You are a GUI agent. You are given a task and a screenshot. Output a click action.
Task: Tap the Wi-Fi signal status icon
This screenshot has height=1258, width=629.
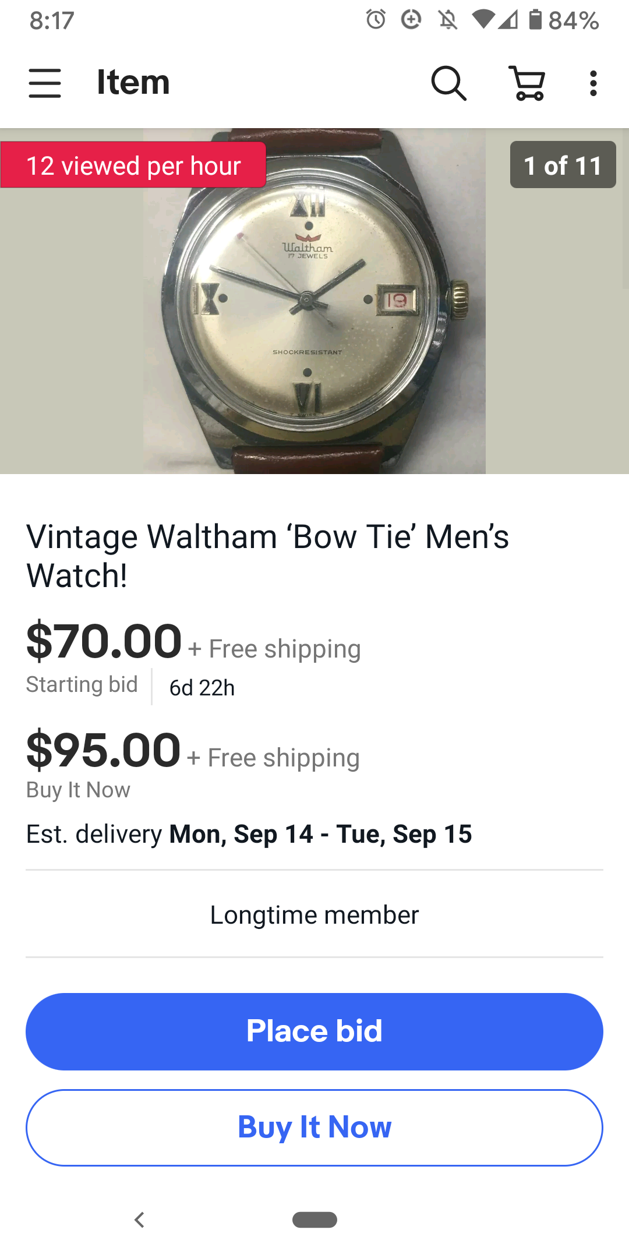click(483, 19)
